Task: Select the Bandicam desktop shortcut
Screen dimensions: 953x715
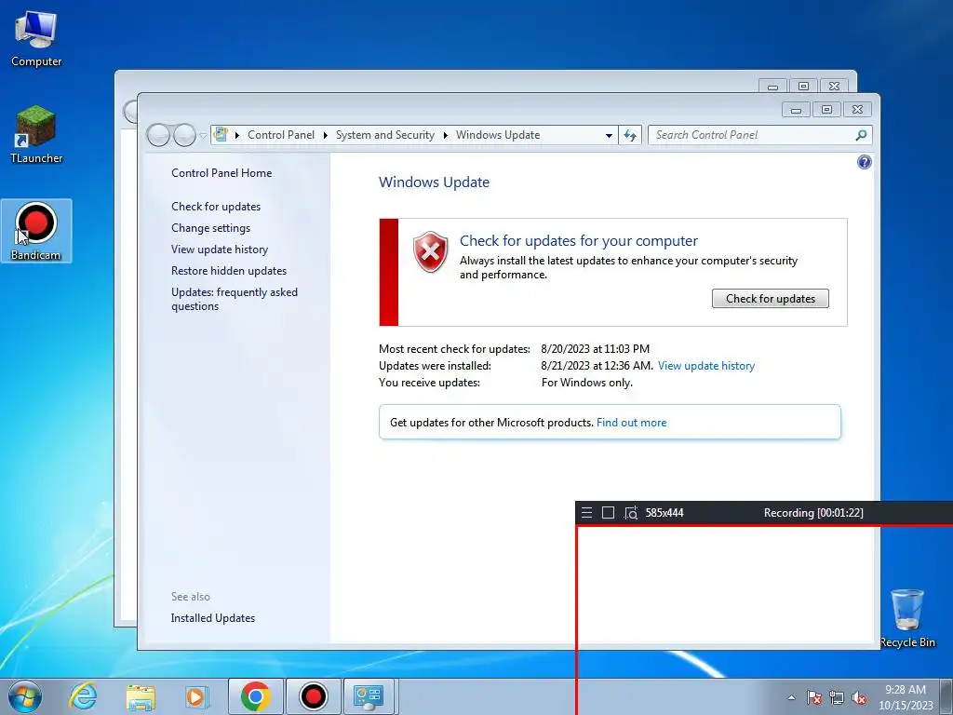Action: click(36, 231)
